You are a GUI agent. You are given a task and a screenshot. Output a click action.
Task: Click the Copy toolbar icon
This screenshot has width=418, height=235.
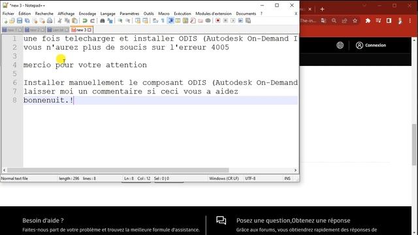(x=67, y=21)
